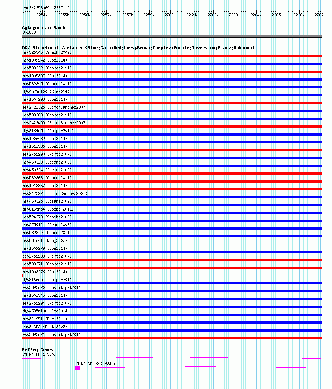
Task: Select nsv589345 (Cooper2011) label
Action: tap(47, 84)
